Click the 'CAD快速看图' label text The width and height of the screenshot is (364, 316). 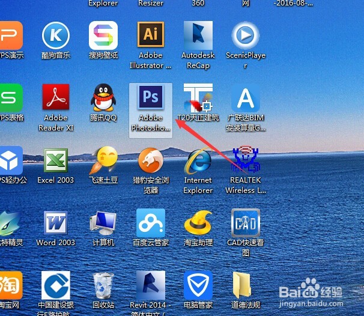246,248
